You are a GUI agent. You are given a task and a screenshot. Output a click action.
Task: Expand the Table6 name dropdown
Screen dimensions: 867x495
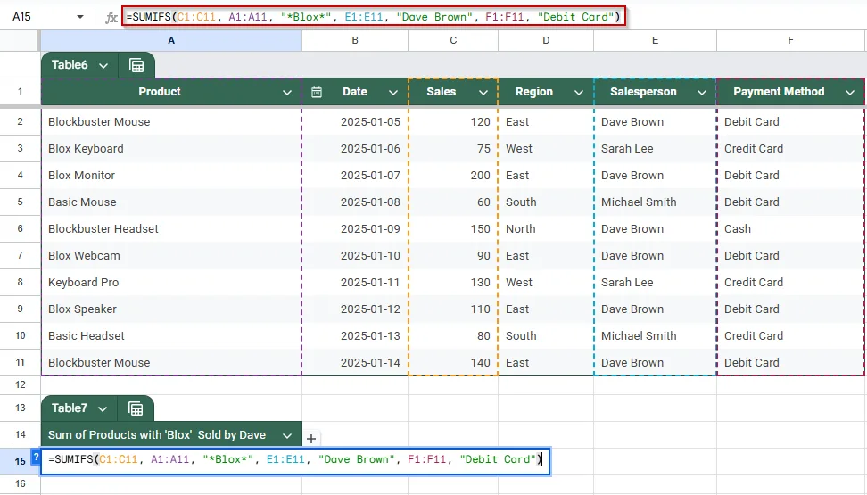(103, 66)
